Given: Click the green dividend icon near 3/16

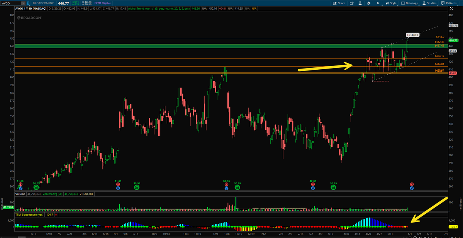Looking at the screenshot, I should point(333,187).
